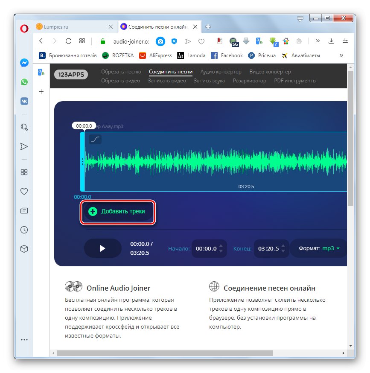This screenshot has height=373, width=370.
Task: Open Разархиватор menu item
Action: [249, 81]
